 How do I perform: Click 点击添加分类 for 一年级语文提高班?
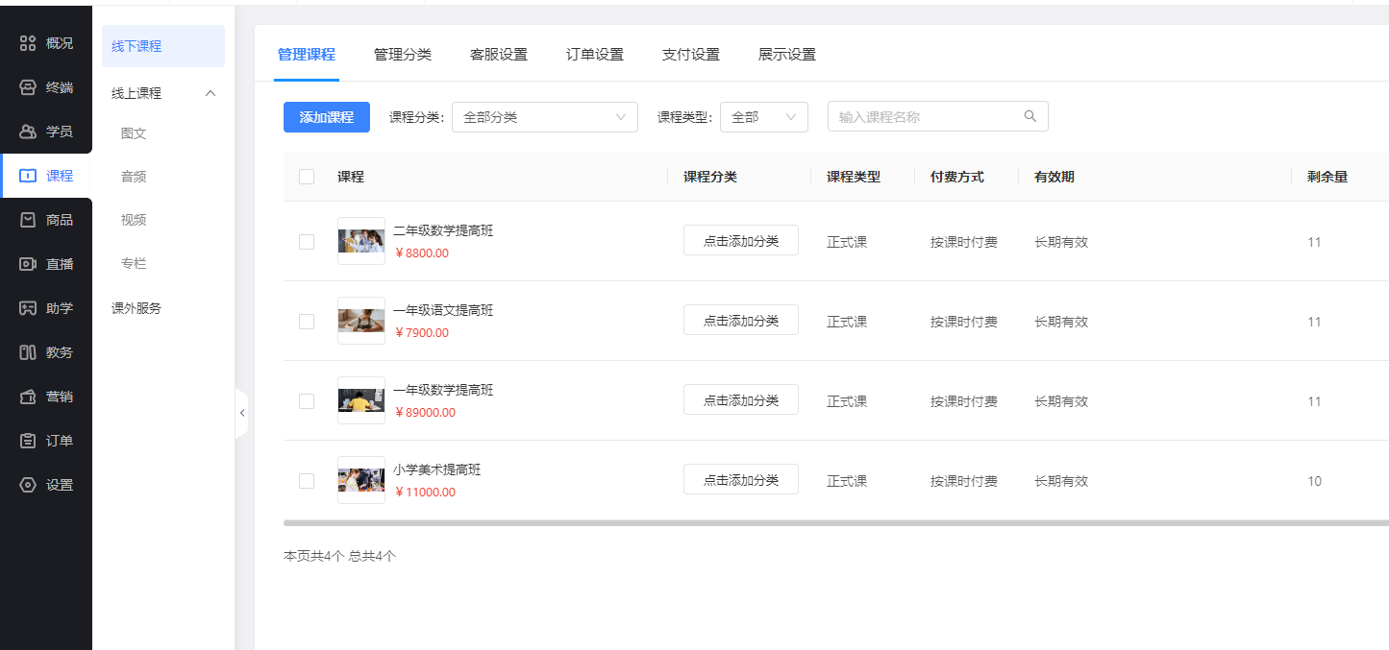[x=740, y=321]
